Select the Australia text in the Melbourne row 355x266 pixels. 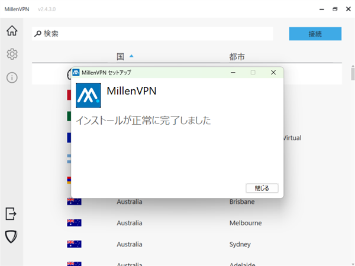(x=130, y=223)
